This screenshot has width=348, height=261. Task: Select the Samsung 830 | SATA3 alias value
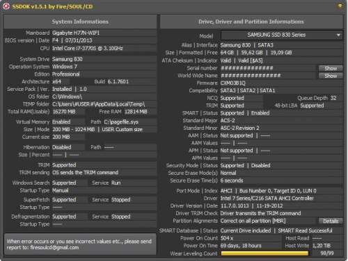coord(246,45)
